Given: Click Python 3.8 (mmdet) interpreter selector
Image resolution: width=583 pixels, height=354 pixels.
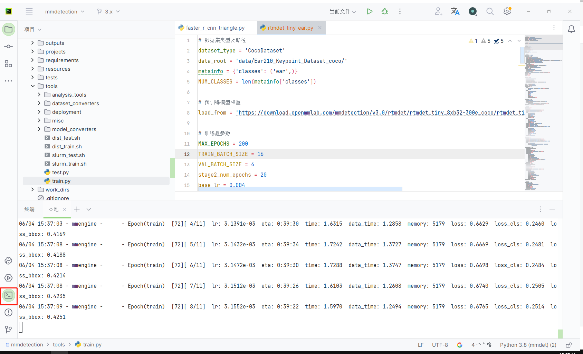Looking at the screenshot, I should (528, 345).
